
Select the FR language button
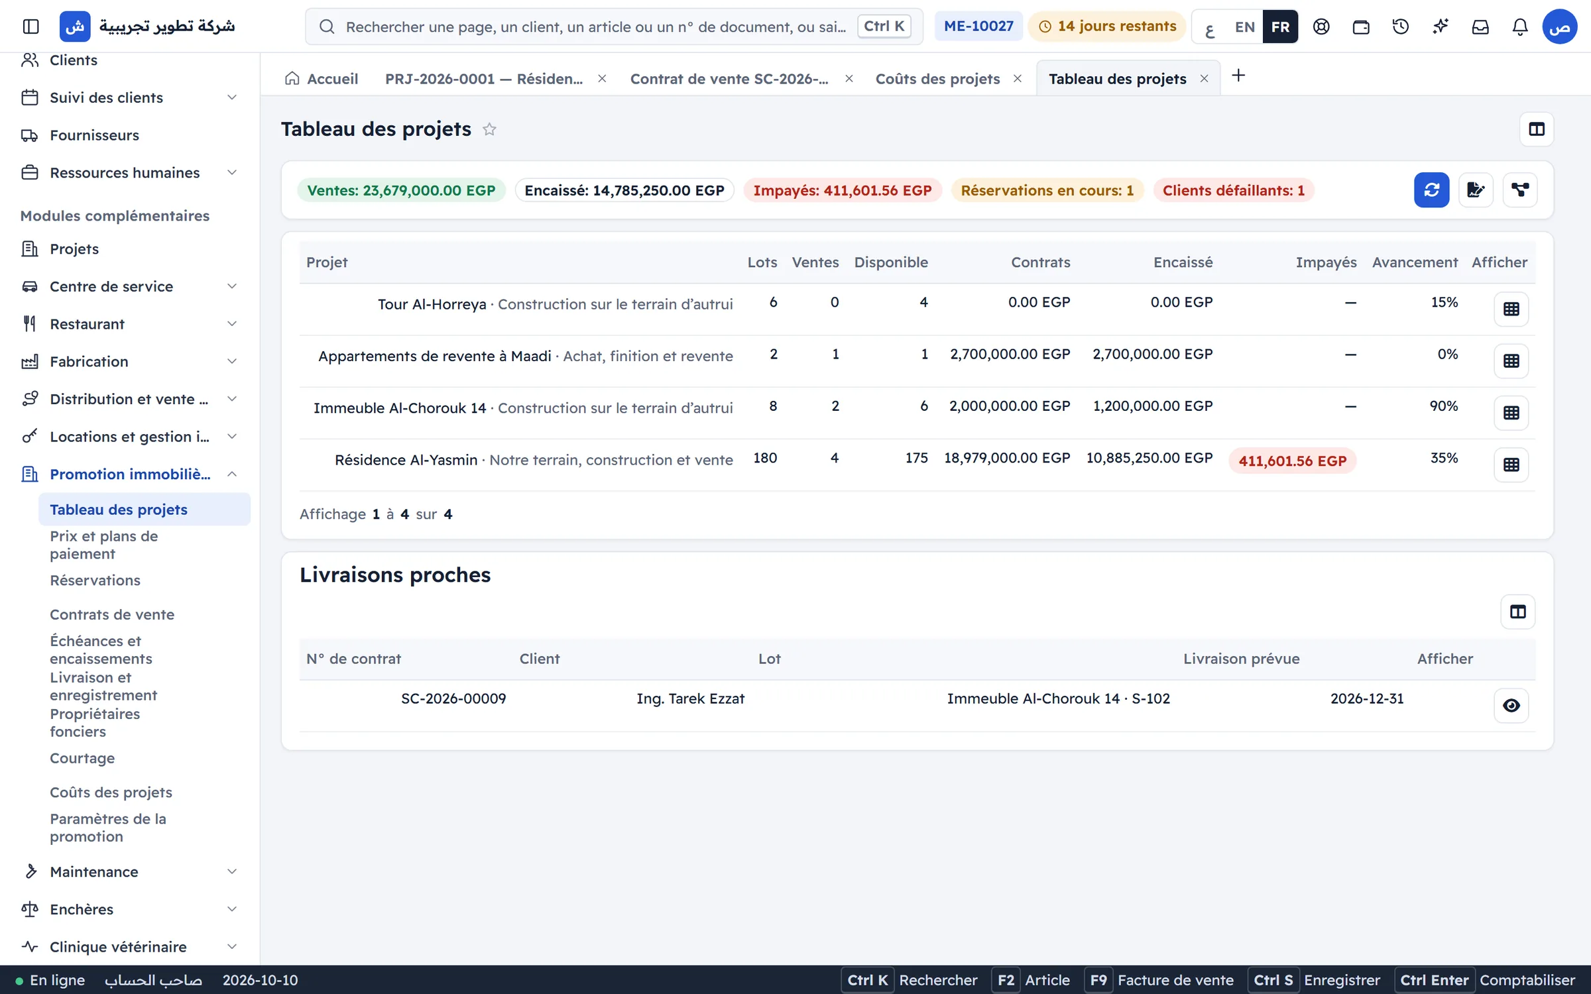[x=1280, y=27]
